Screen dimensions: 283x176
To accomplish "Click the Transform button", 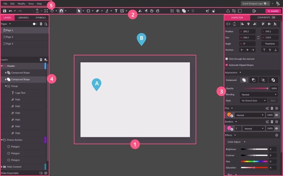I will coord(270,44).
